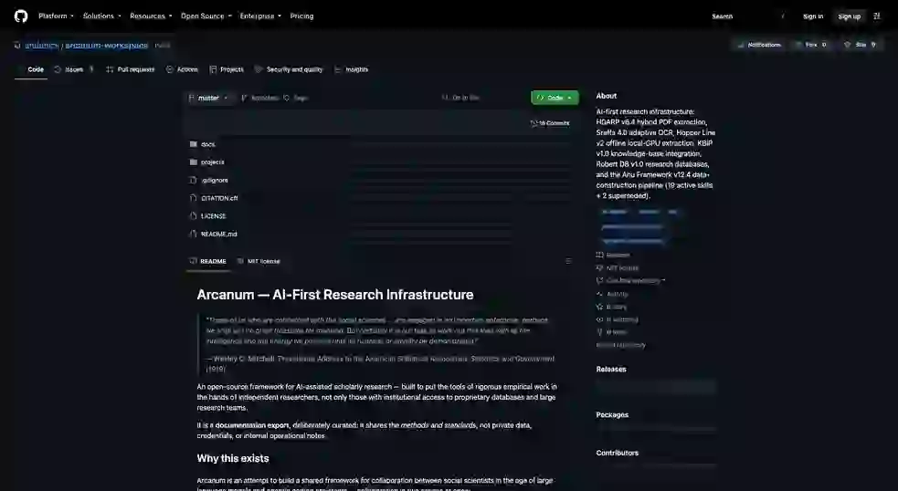This screenshot has width=898, height=491.
Task: Click the Insights graph icon
Action: click(338, 69)
